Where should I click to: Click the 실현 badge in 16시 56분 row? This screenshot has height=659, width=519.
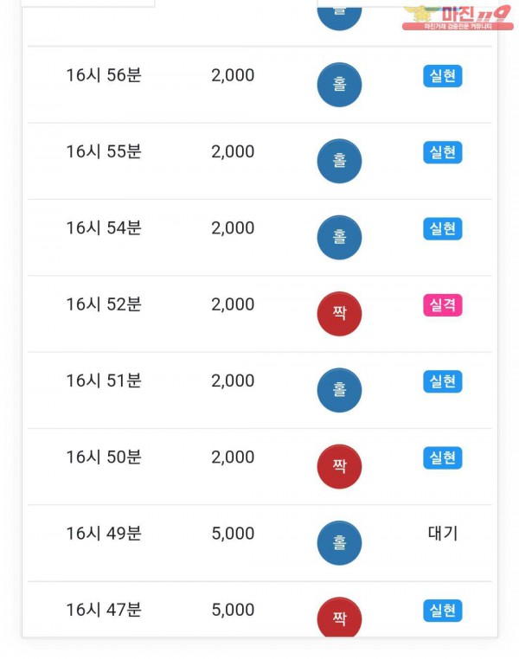442,76
